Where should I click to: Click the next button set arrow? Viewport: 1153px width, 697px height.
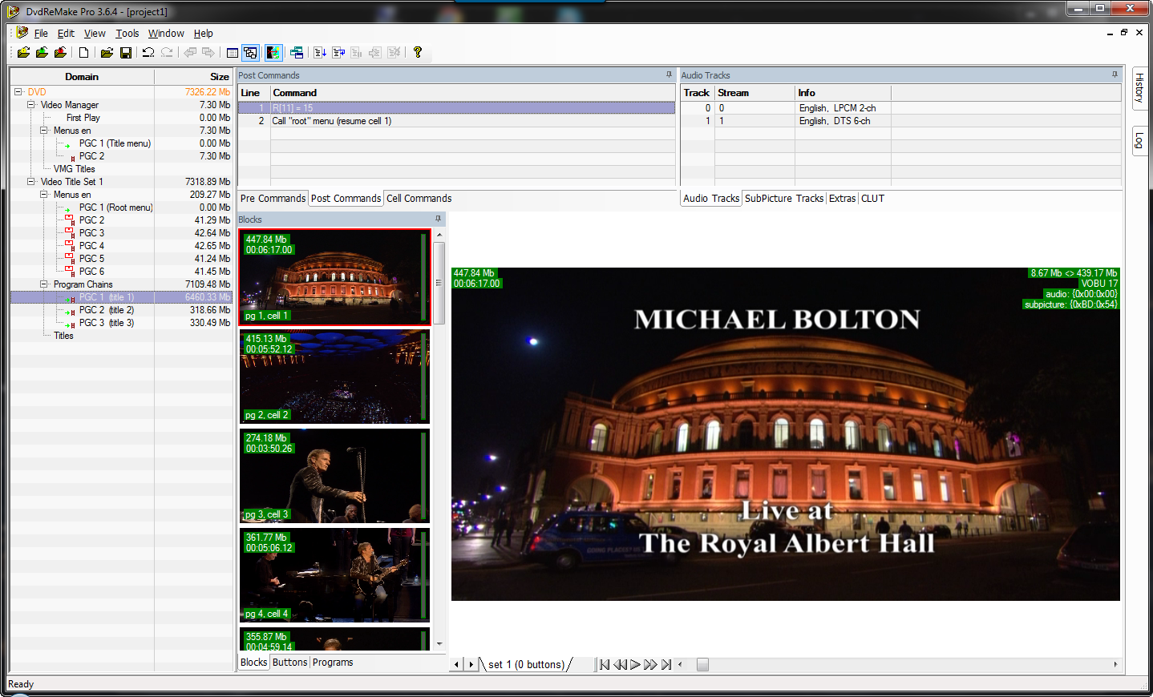471,664
